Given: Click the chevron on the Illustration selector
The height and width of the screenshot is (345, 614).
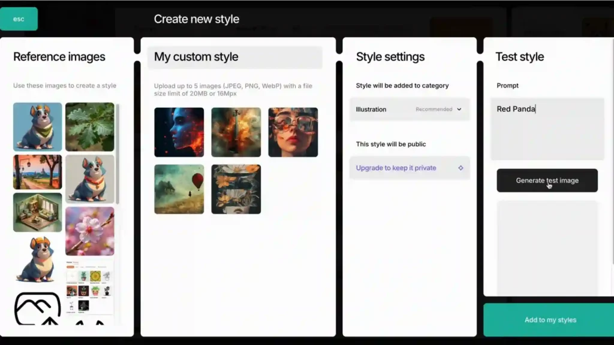Looking at the screenshot, I should (x=459, y=109).
